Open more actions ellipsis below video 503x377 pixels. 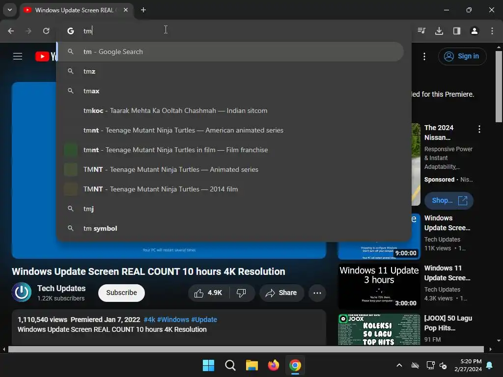pyautogui.click(x=317, y=293)
